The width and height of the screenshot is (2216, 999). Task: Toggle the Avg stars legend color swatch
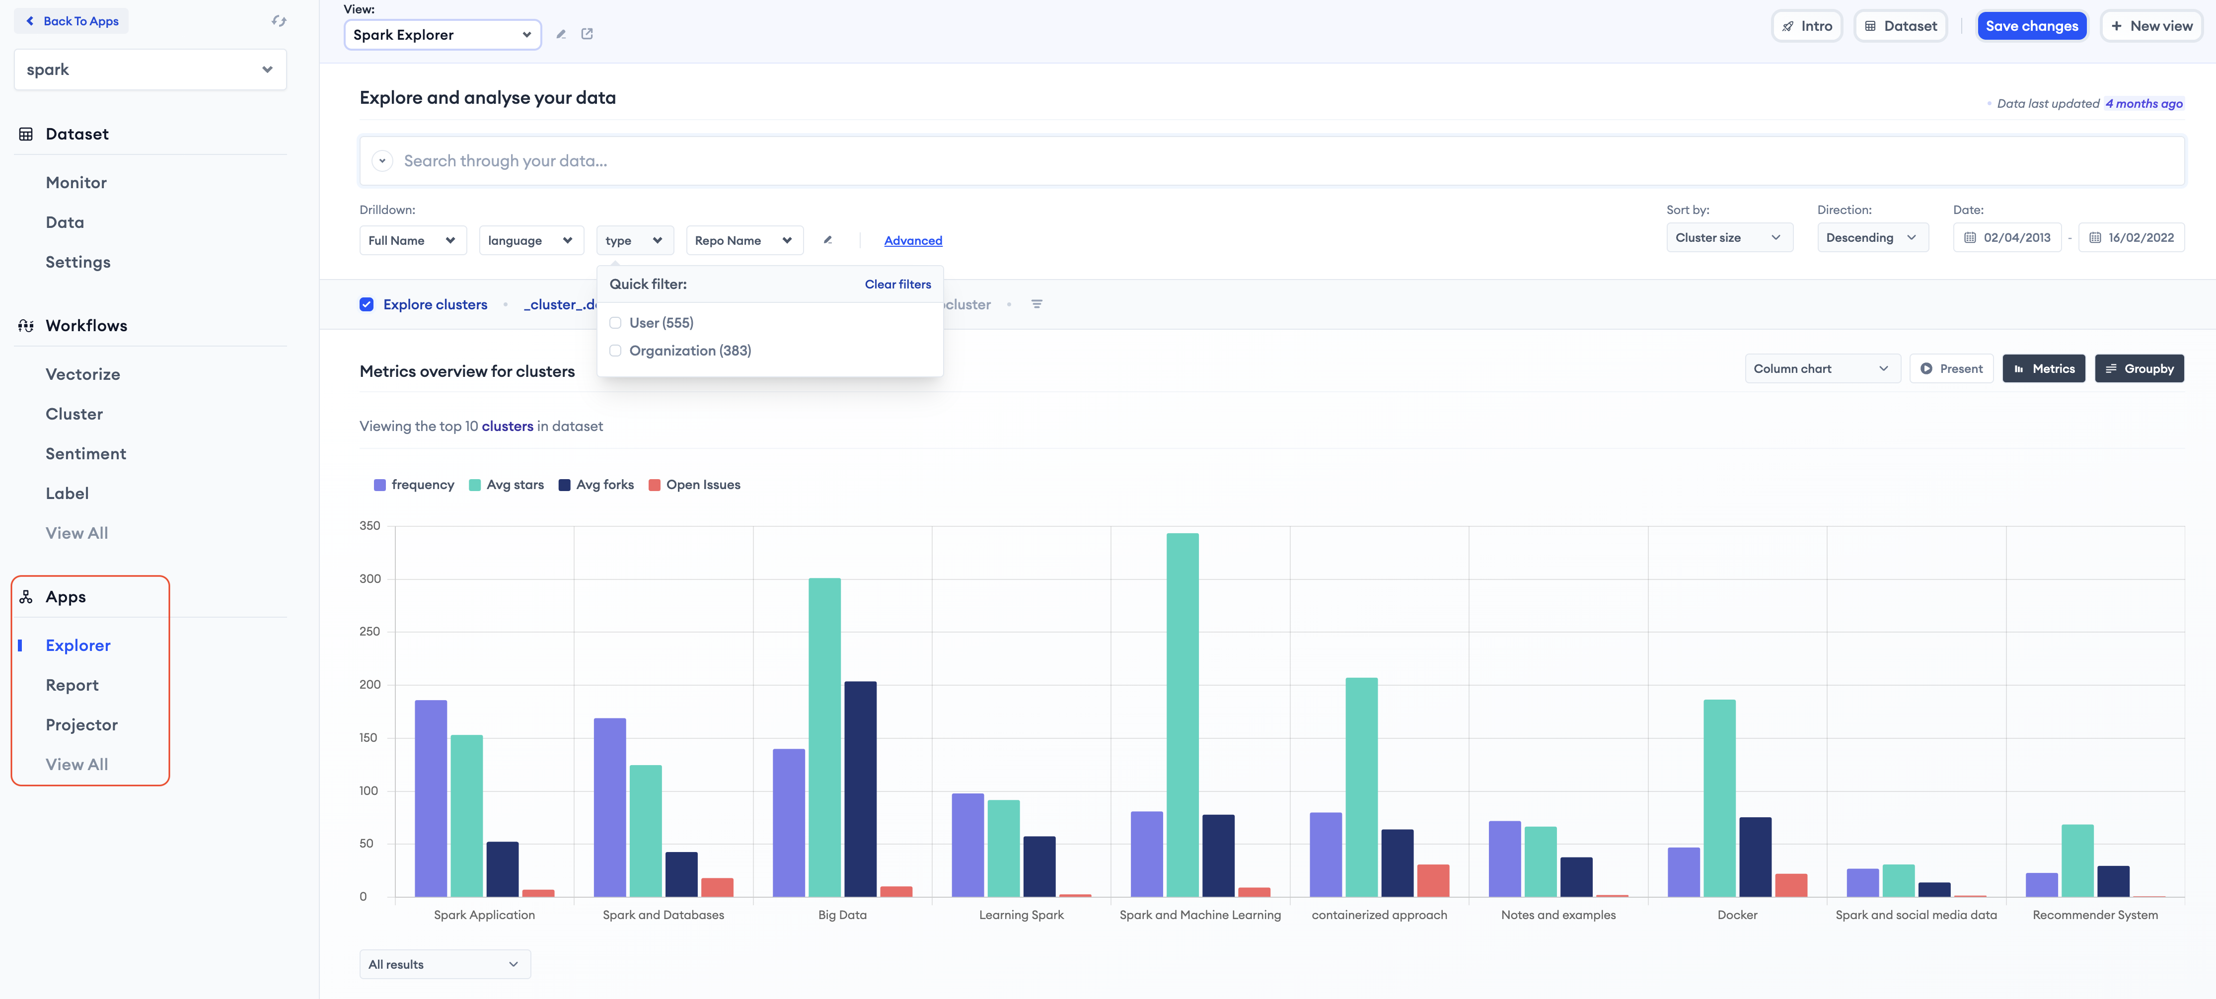pos(475,485)
